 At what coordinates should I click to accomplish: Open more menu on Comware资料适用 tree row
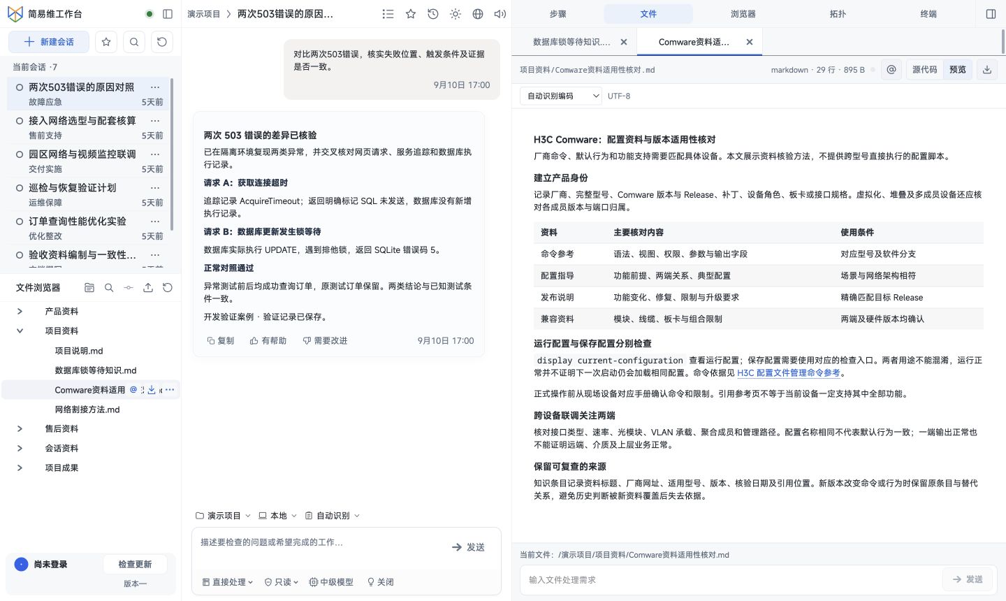coord(170,390)
